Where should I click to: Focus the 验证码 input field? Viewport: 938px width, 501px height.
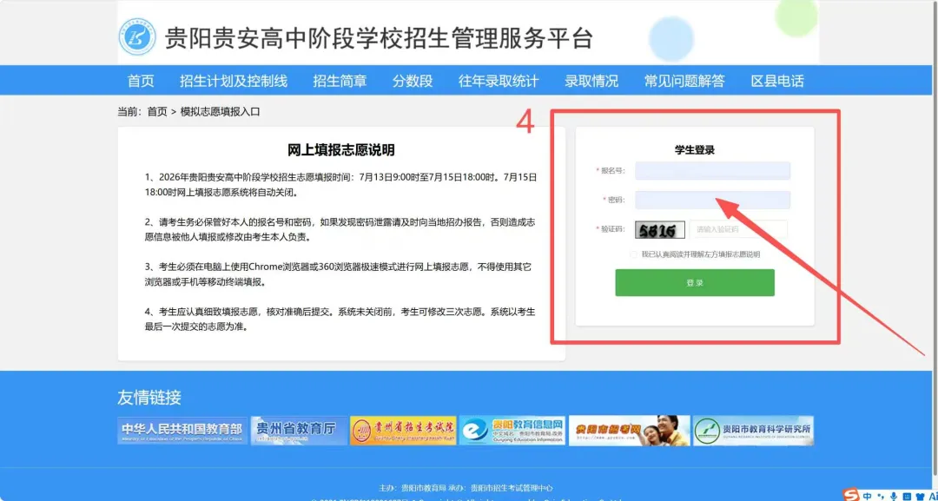click(738, 229)
